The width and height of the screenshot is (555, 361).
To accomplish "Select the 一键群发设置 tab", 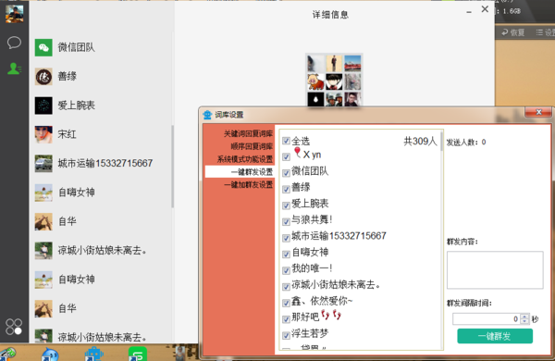I will point(240,172).
